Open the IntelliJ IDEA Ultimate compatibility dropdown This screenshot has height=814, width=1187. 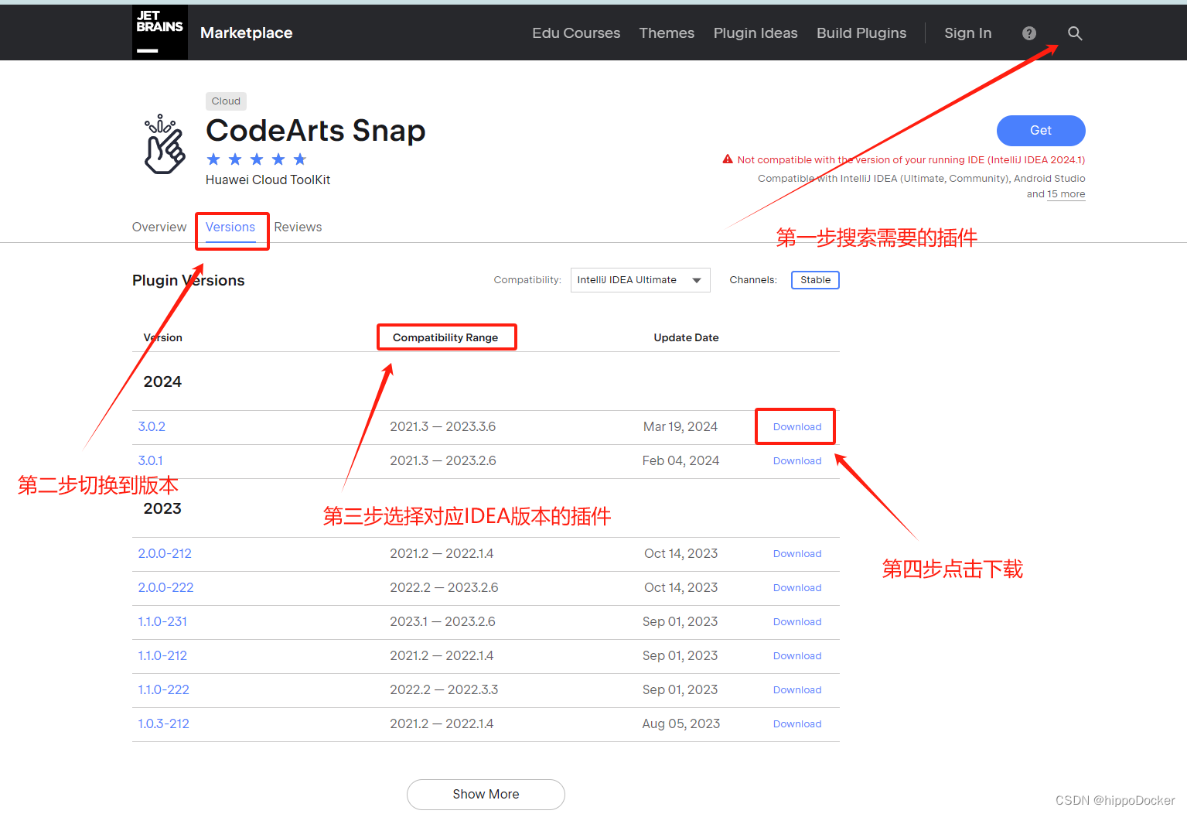[x=640, y=280]
